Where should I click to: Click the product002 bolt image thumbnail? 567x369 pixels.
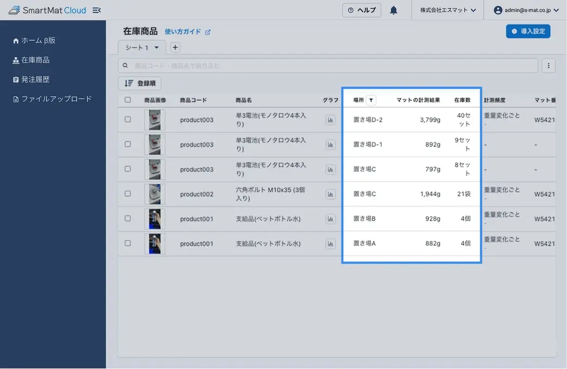(x=155, y=194)
